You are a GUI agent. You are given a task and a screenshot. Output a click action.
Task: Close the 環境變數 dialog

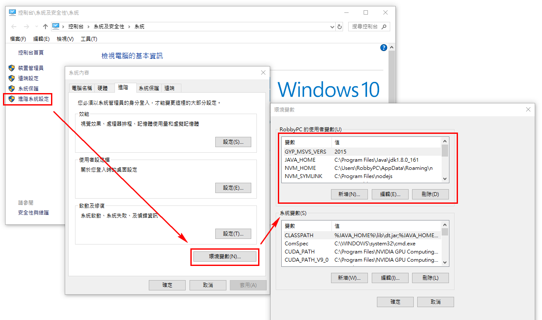click(528, 110)
